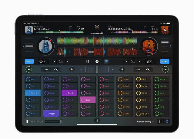
Task: Tap right deck jump-to-cue arrow icon
Action: click(x=148, y=69)
